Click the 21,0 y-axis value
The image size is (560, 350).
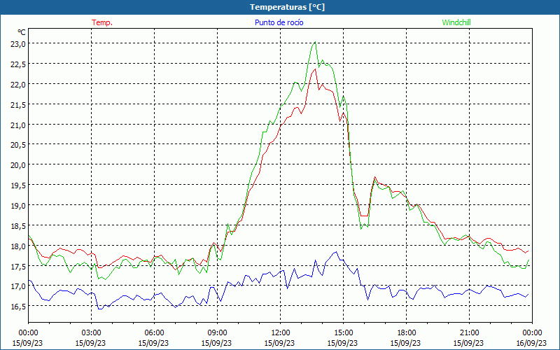pos(19,125)
